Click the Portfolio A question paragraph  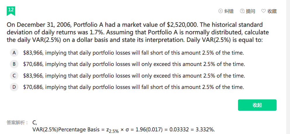138,32
